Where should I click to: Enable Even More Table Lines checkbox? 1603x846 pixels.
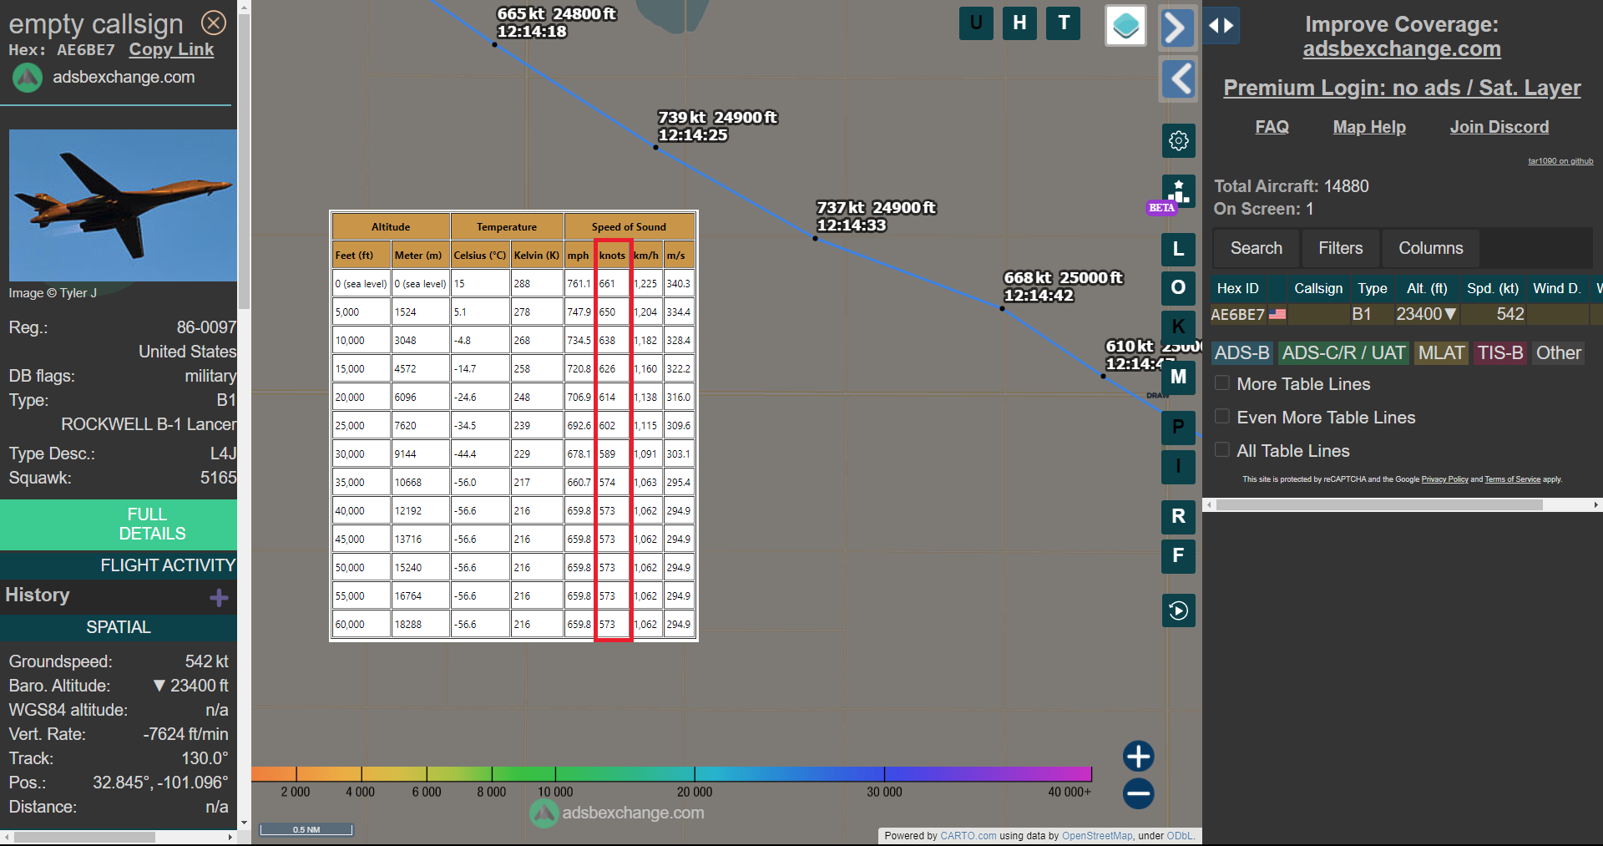[x=1222, y=417]
